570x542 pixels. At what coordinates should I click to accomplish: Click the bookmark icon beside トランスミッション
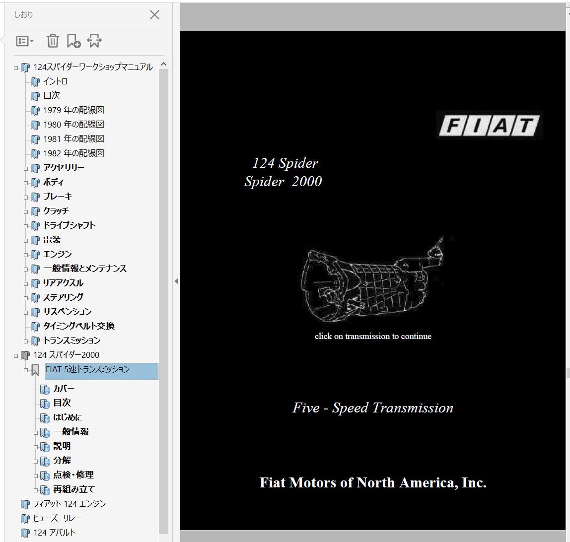[x=35, y=340]
